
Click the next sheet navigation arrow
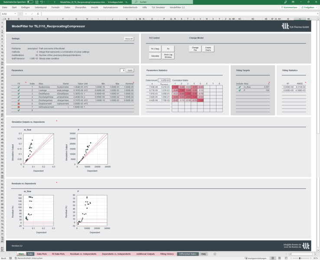10,254
